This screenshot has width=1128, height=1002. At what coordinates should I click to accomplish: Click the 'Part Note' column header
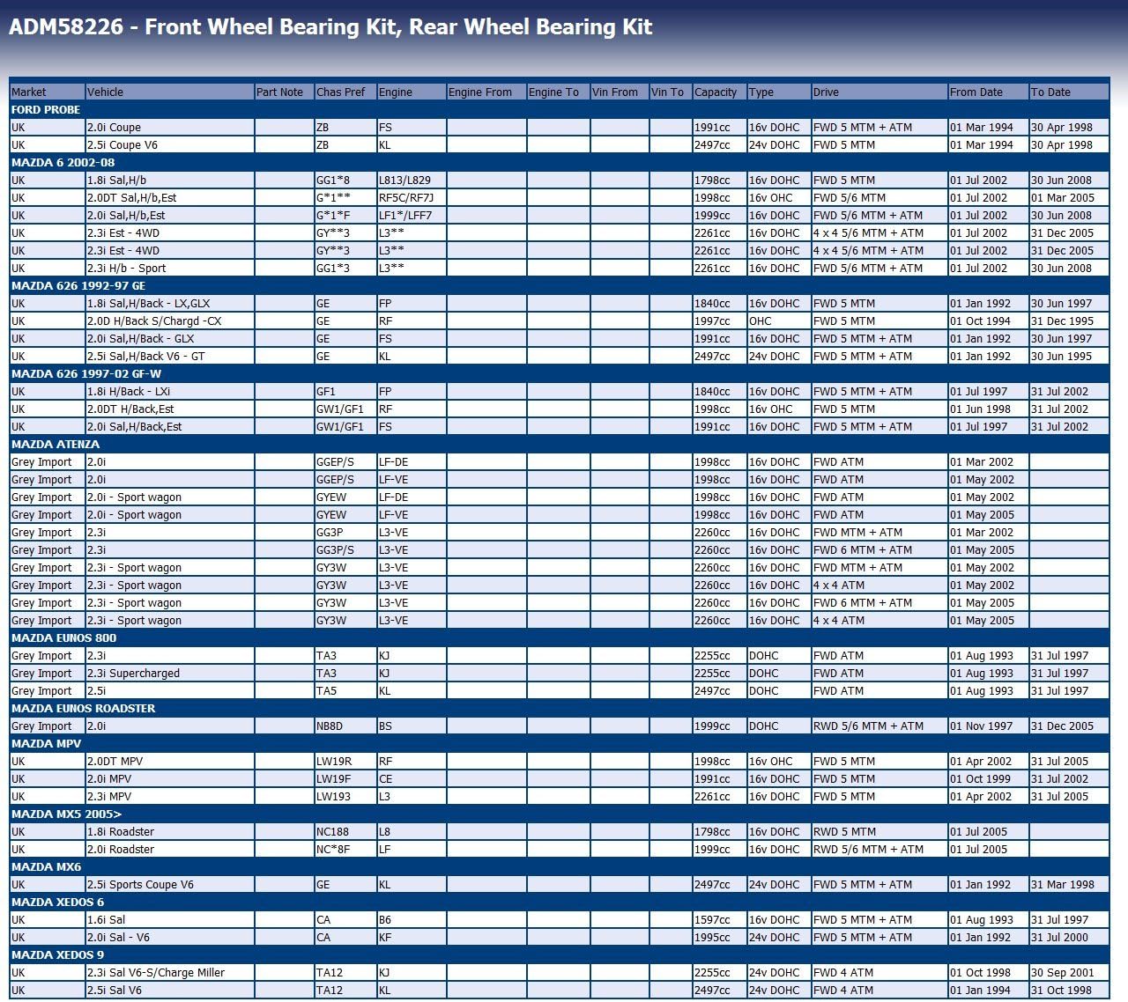[x=284, y=92]
